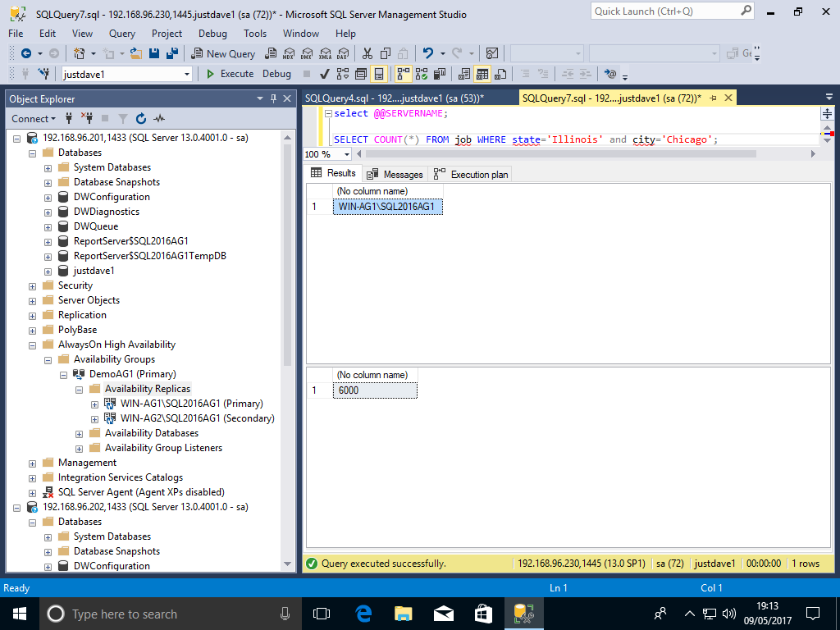Open Activity Monitor from Object Explorer toolbar

159,118
